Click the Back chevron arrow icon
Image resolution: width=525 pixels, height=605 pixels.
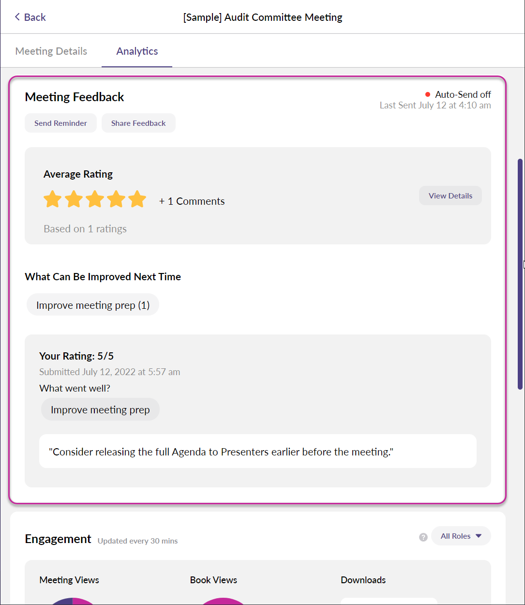(x=17, y=17)
